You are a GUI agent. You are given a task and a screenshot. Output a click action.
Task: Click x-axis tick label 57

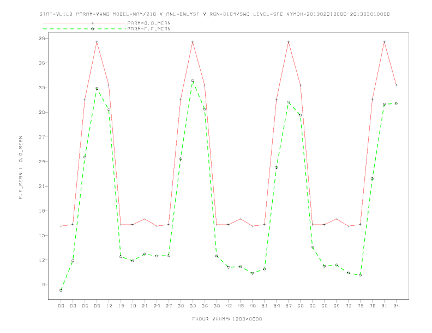tap(289, 306)
